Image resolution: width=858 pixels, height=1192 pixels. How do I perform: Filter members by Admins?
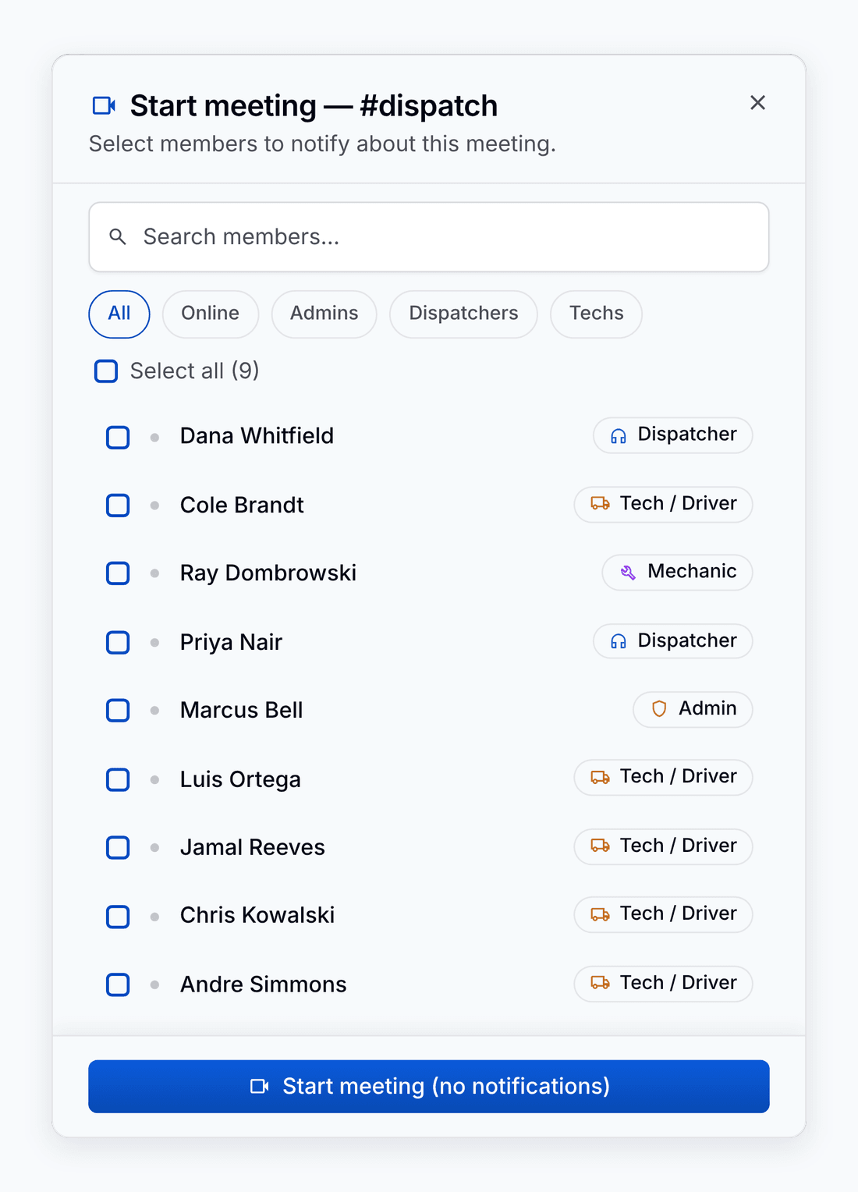coord(324,314)
